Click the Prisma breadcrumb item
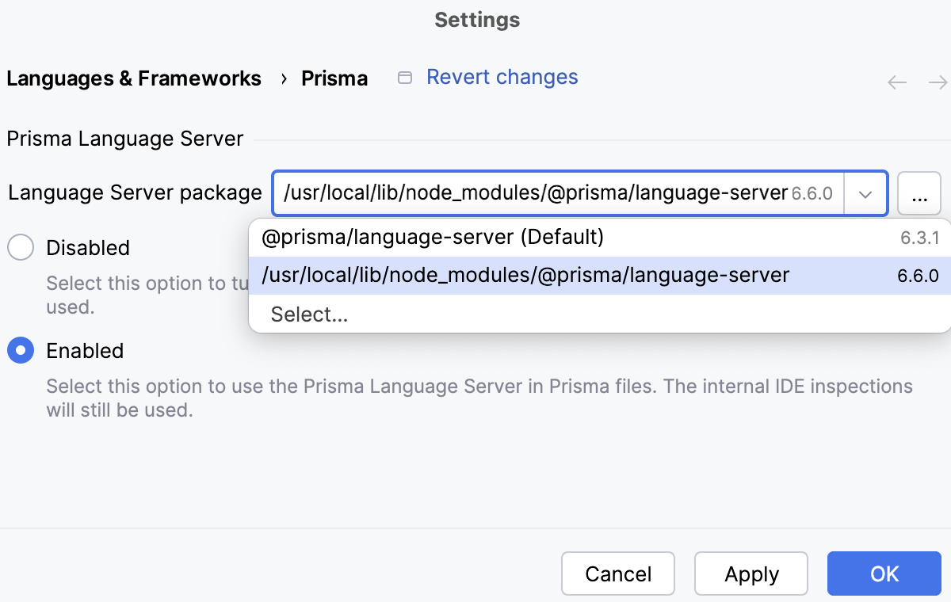This screenshot has height=602, width=951. [x=334, y=78]
